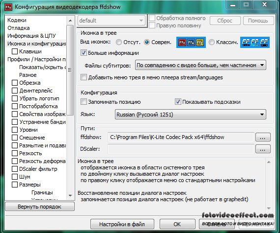Toggle the 'Больше информации' checkbox

(84, 53)
